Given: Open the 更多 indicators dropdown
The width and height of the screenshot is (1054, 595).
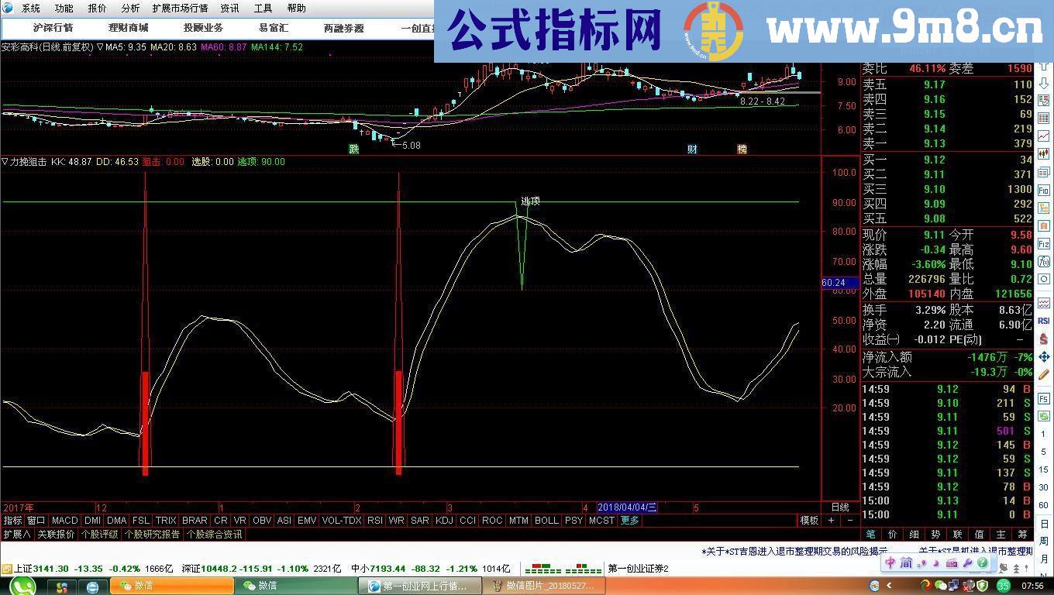Looking at the screenshot, I should (630, 521).
